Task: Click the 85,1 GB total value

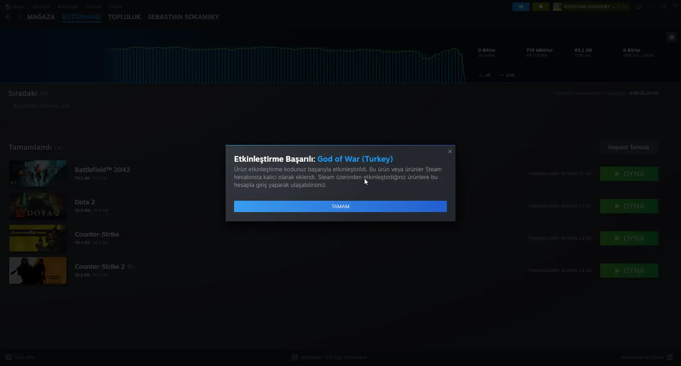Action: click(583, 50)
